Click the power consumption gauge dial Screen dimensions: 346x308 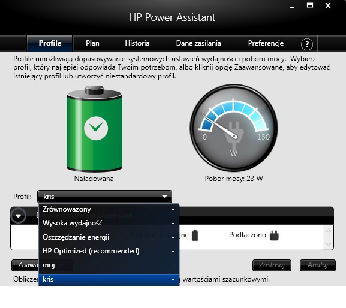coord(234,128)
